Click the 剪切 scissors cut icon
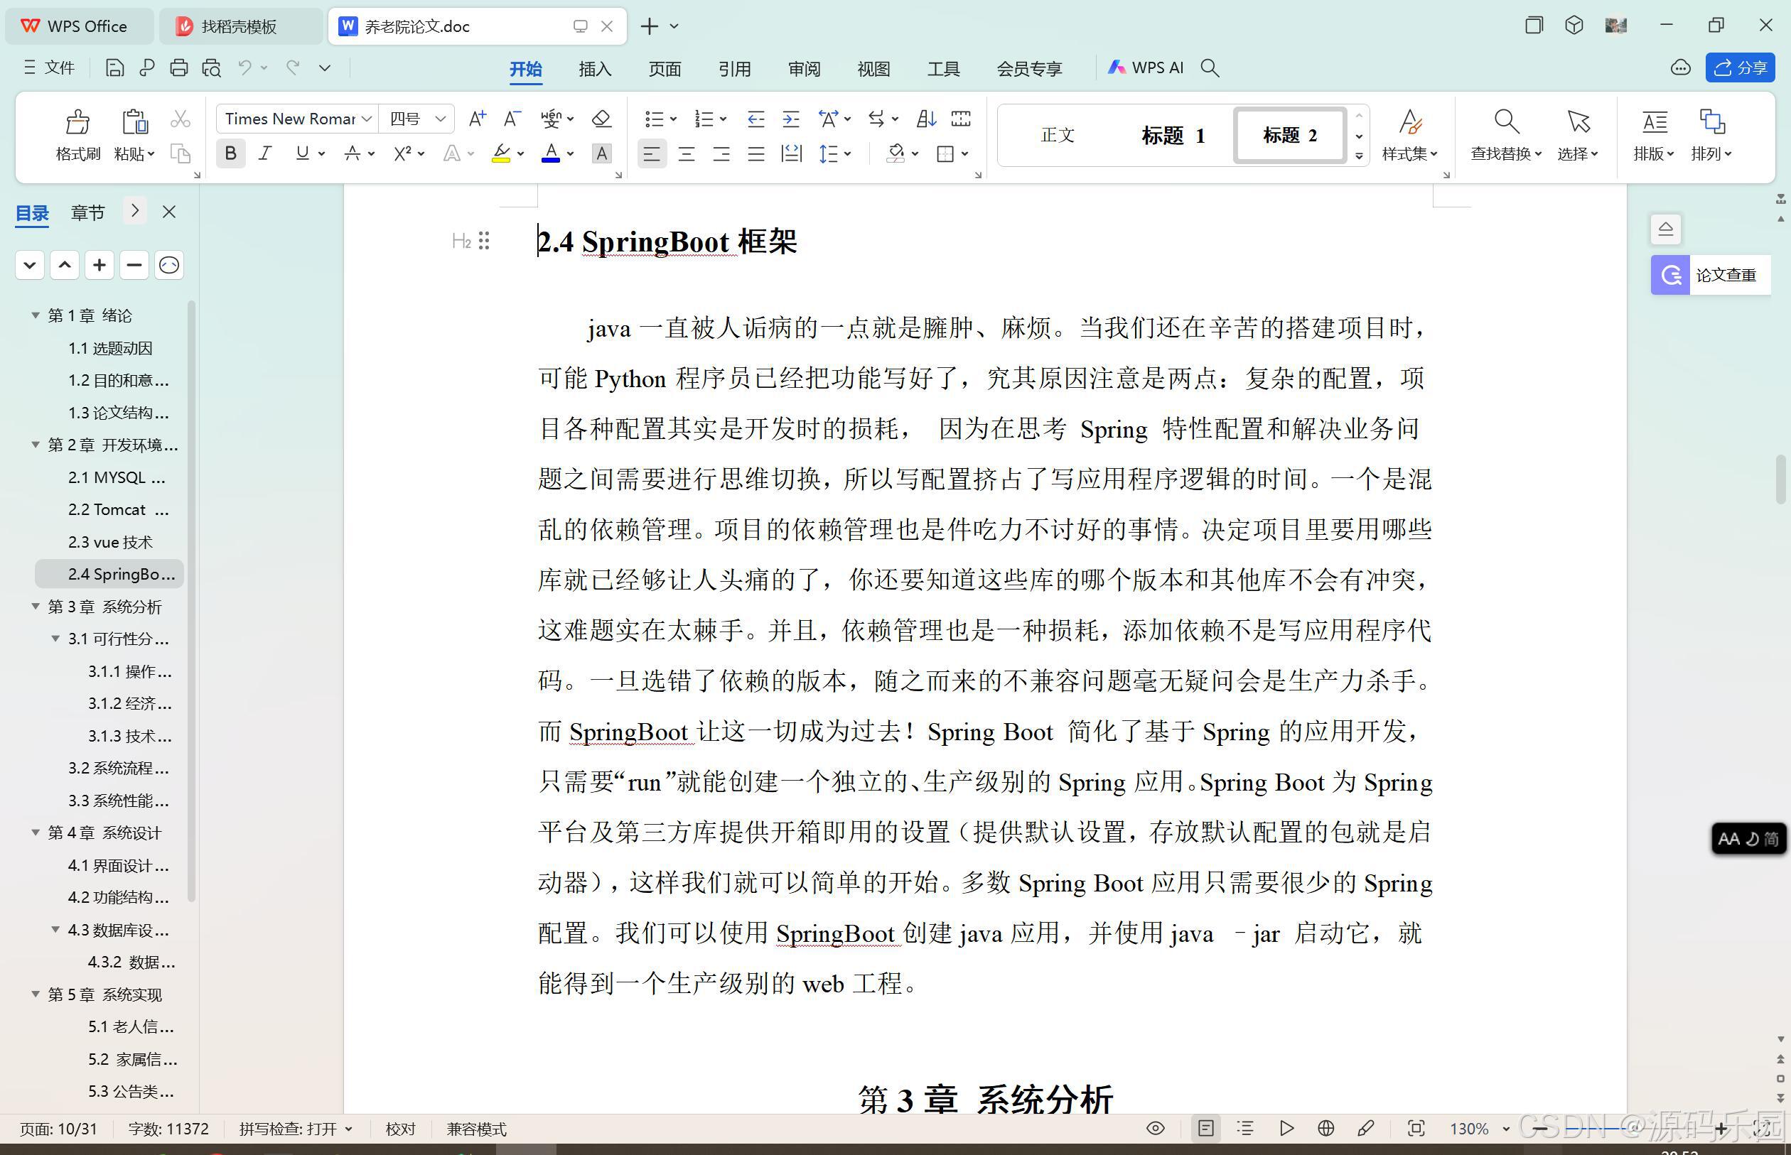Viewport: 1791px width, 1155px height. tap(179, 118)
